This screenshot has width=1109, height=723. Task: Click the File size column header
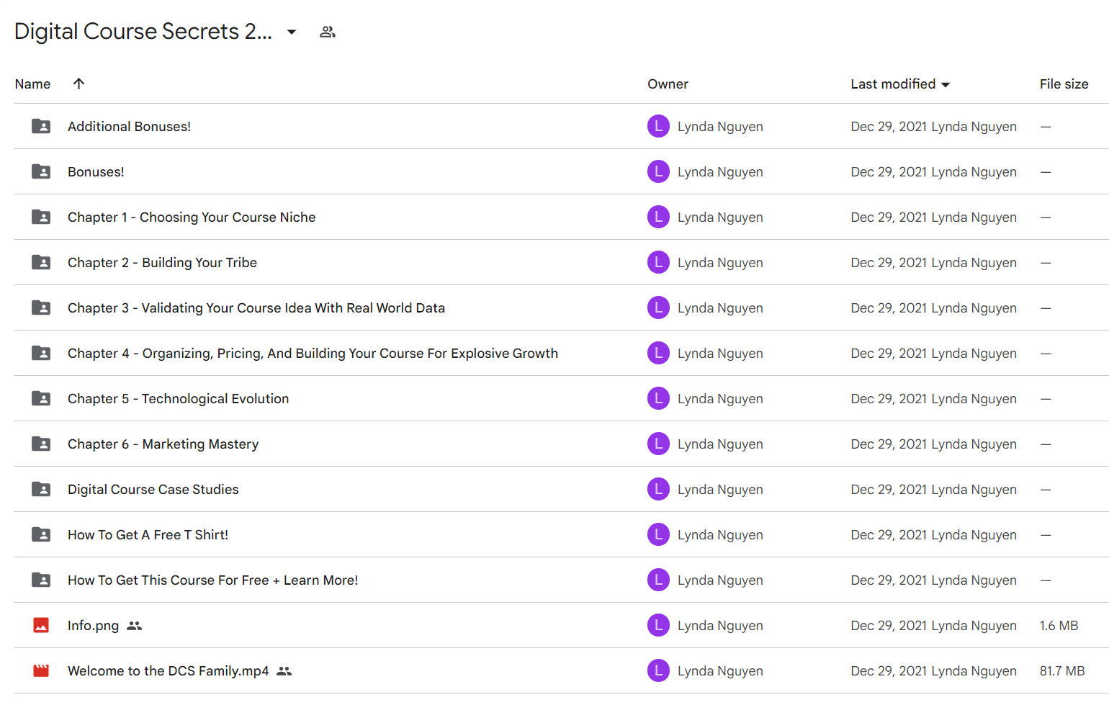[1064, 84]
